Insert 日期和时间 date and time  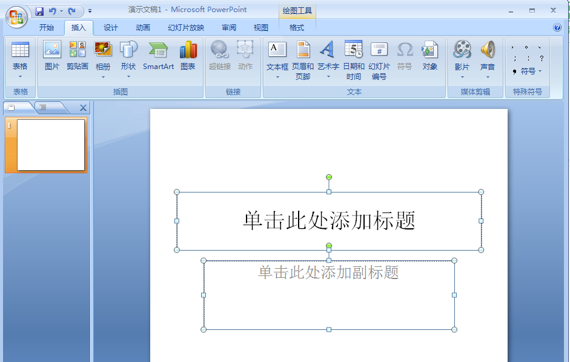tap(354, 61)
